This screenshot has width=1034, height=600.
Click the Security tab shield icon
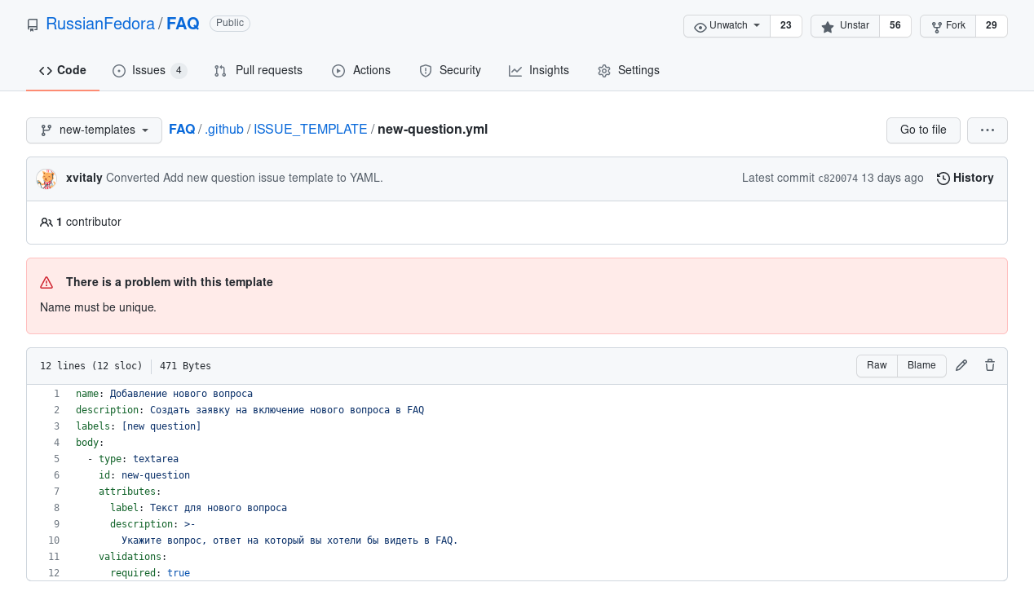pos(426,71)
